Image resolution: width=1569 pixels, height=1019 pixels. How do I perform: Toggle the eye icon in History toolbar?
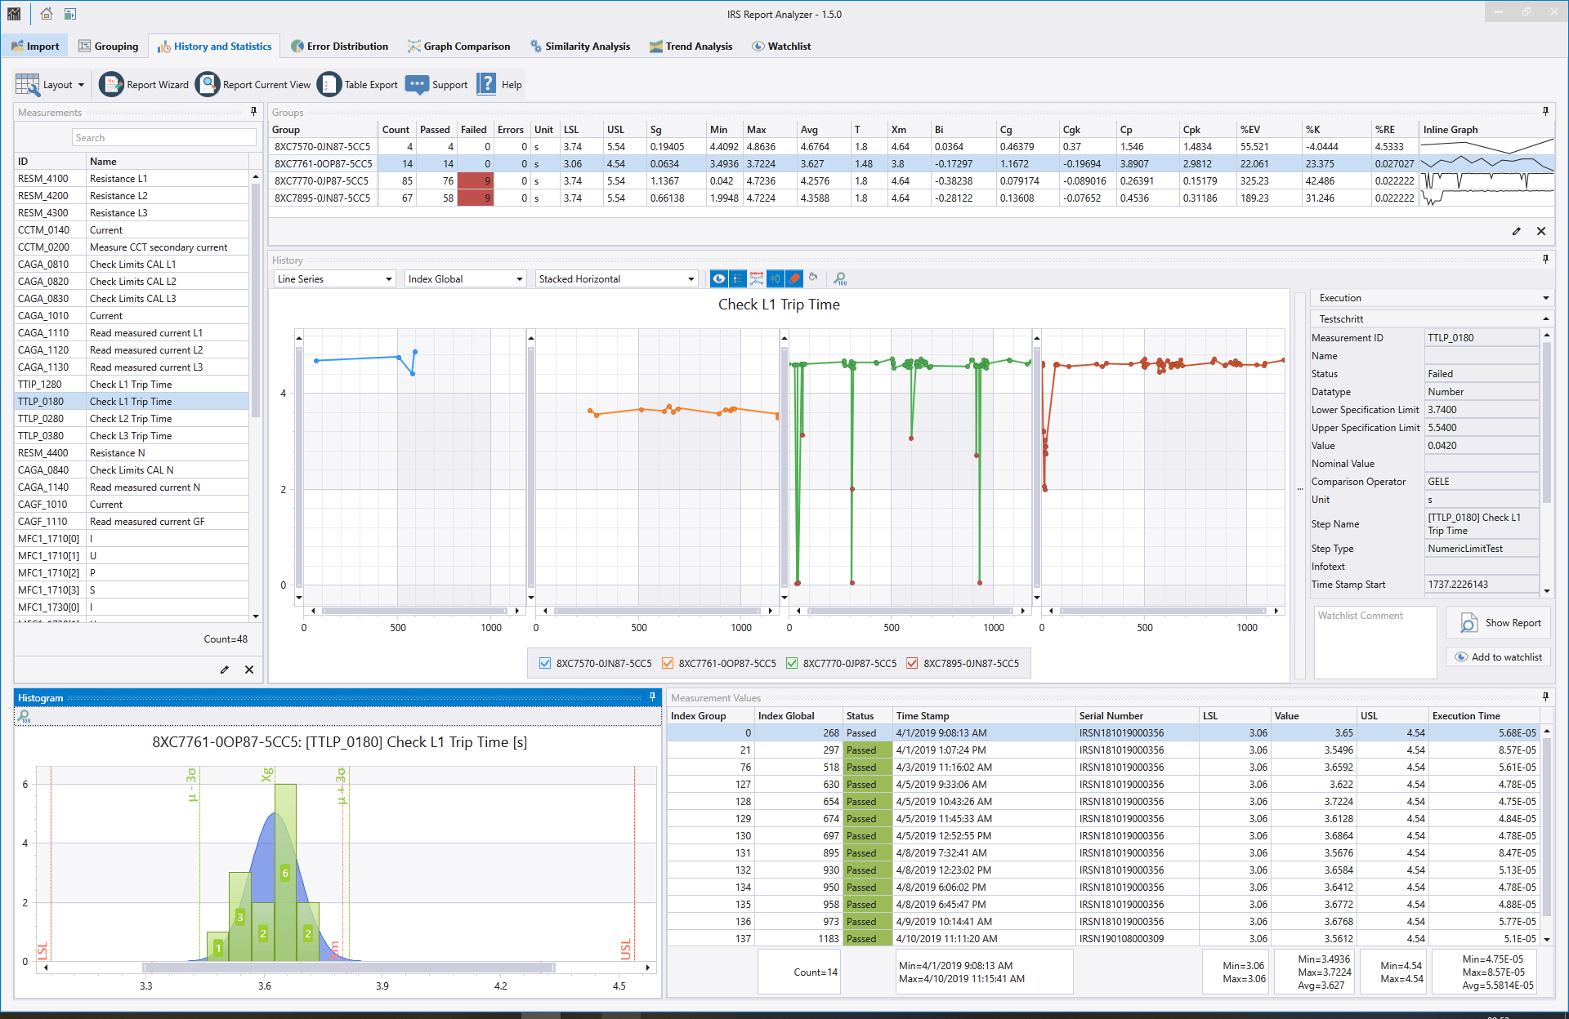tap(718, 278)
